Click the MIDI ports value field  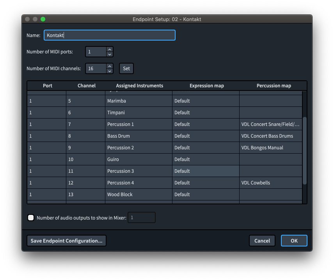tap(96, 52)
